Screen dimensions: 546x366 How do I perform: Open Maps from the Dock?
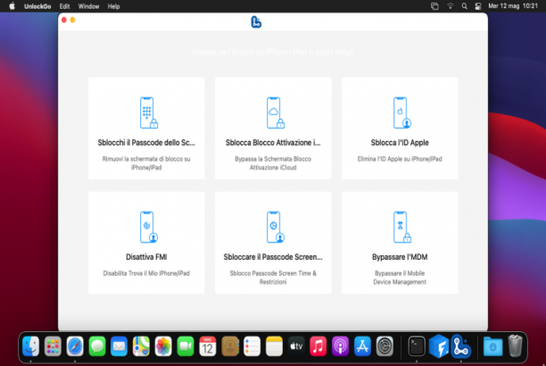point(141,346)
